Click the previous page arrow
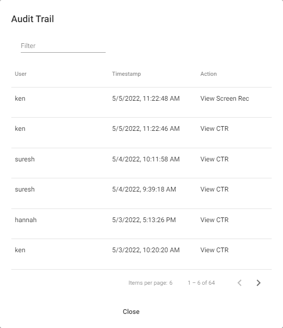283x328 pixels. tap(240, 283)
